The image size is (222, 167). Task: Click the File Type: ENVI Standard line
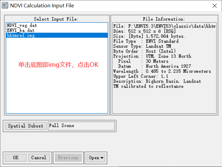[146, 41]
